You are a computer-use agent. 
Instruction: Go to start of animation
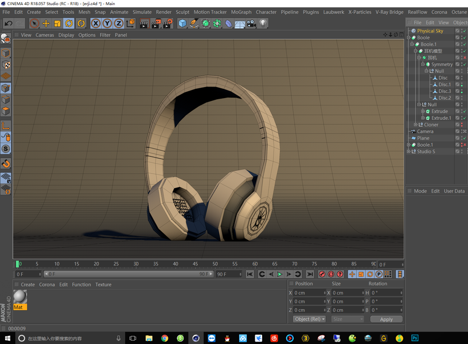pos(250,274)
